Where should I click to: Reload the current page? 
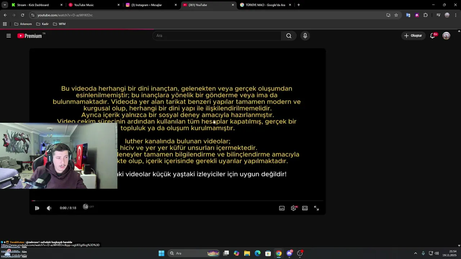22,15
